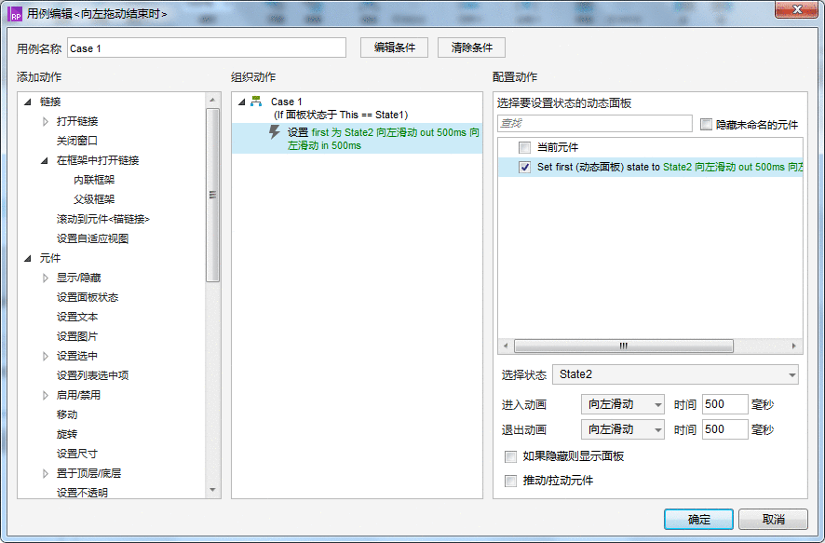The height and width of the screenshot is (543, 825).
Task: Select 设置面板状态 action
Action: coord(88,297)
